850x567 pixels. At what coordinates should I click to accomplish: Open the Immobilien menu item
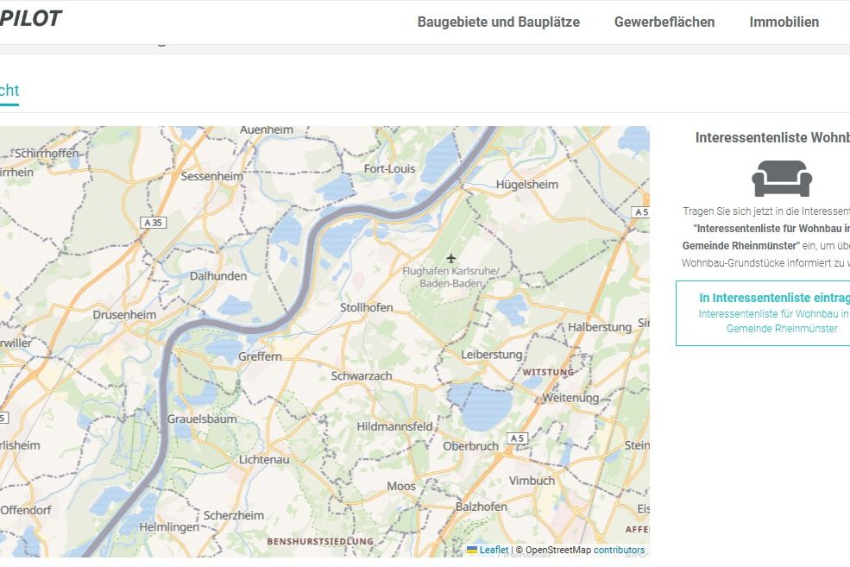[784, 22]
